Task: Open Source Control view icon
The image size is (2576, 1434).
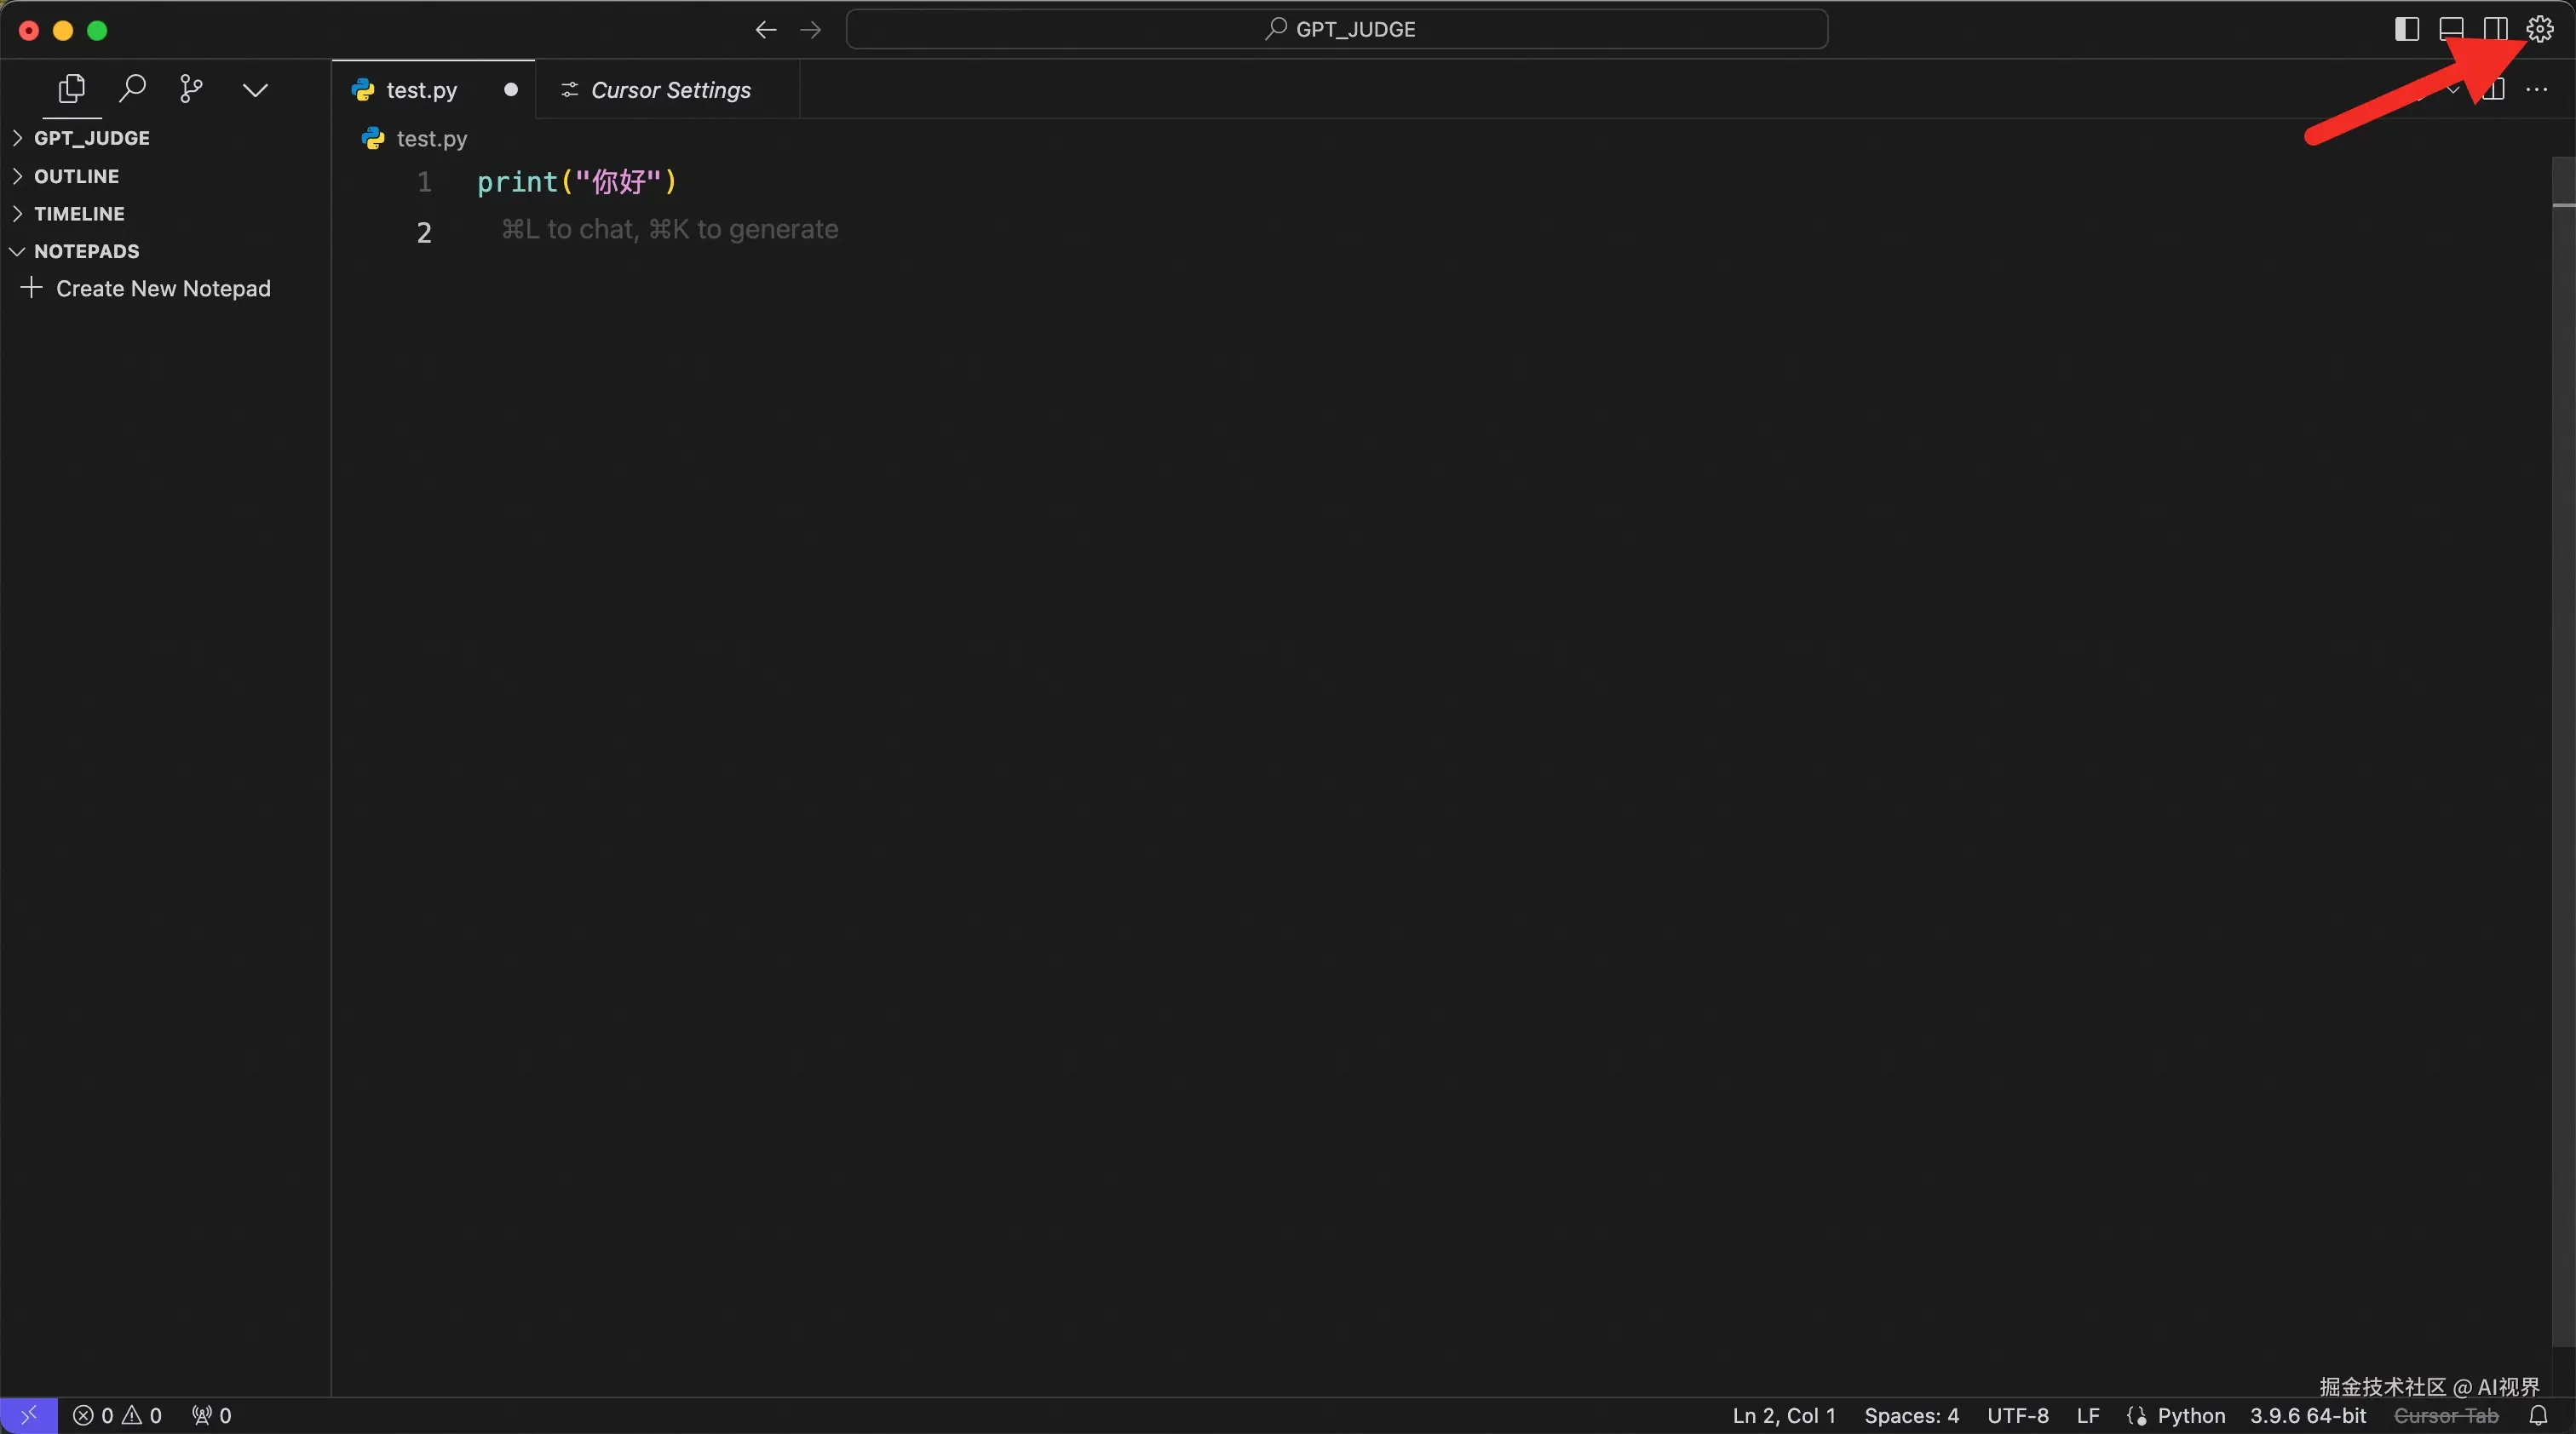Action: coord(191,89)
